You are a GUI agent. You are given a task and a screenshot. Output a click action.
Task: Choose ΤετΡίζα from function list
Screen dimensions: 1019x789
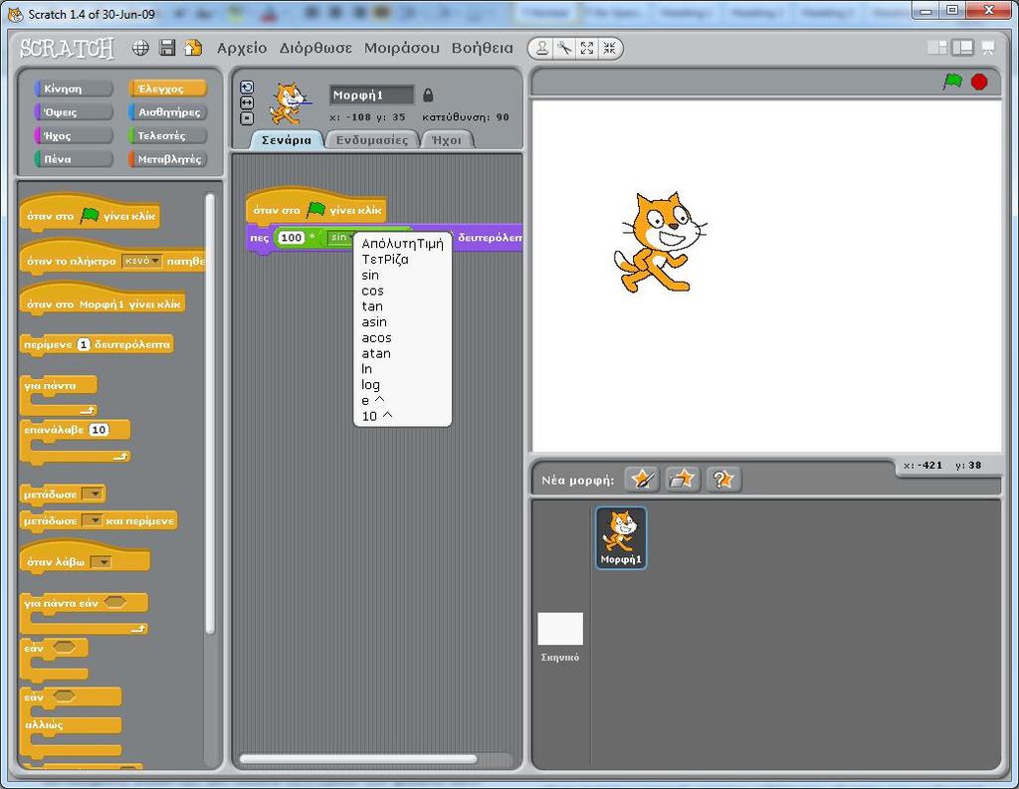coord(402,260)
